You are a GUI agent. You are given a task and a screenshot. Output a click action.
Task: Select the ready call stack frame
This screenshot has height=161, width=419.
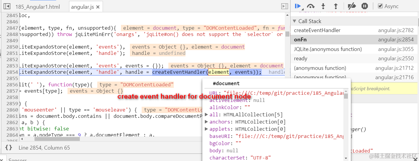point(354,58)
